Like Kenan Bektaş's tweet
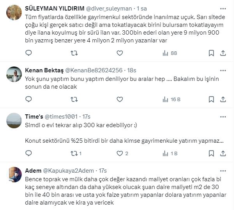235x210 pixels. pyautogui.click(x=120, y=99)
